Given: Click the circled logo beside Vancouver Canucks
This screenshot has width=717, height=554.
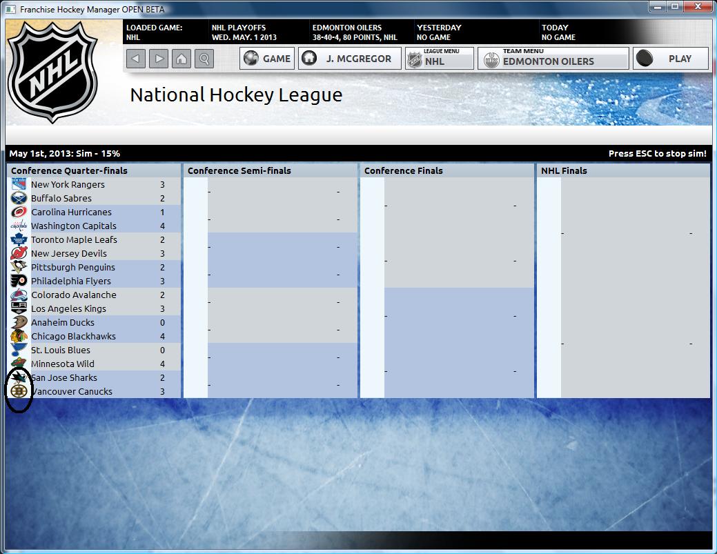Looking at the screenshot, I should [x=19, y=391].
